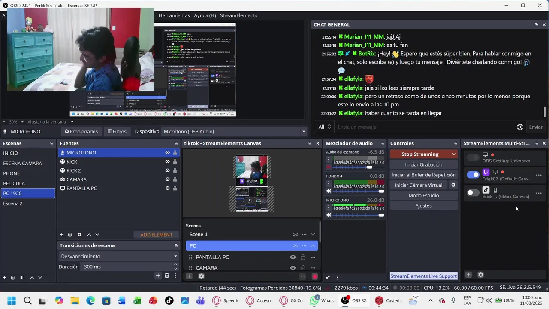Open preview zoom dropdown arrow
This screenshot has height=309, width=549.
click(x=72, y=122)
